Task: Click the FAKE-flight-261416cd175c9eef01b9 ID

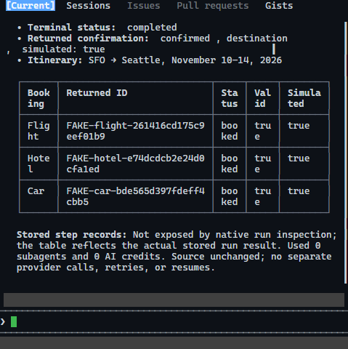Action: (x=135, y=131)
